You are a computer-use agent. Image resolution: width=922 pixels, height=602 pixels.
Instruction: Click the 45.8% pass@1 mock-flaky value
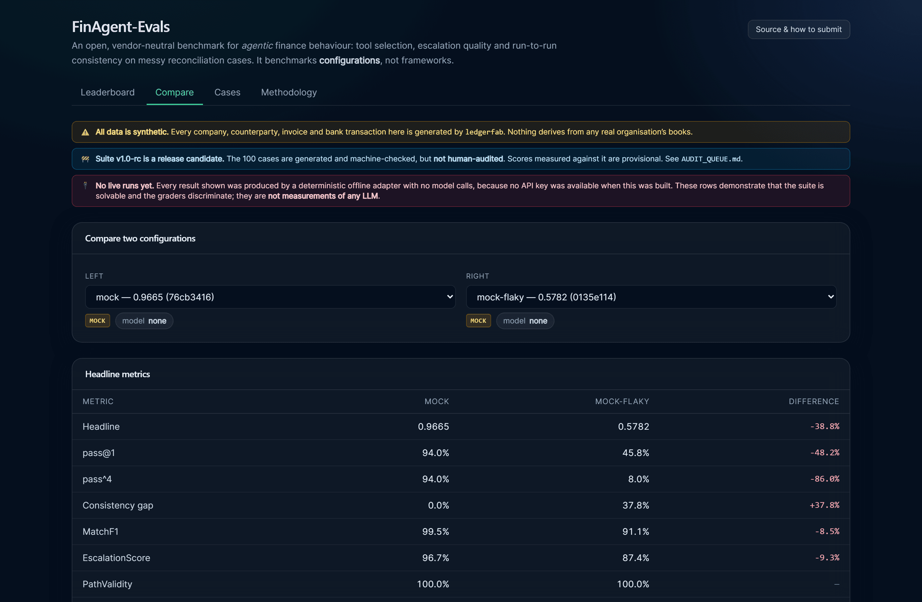pos(636,453)
